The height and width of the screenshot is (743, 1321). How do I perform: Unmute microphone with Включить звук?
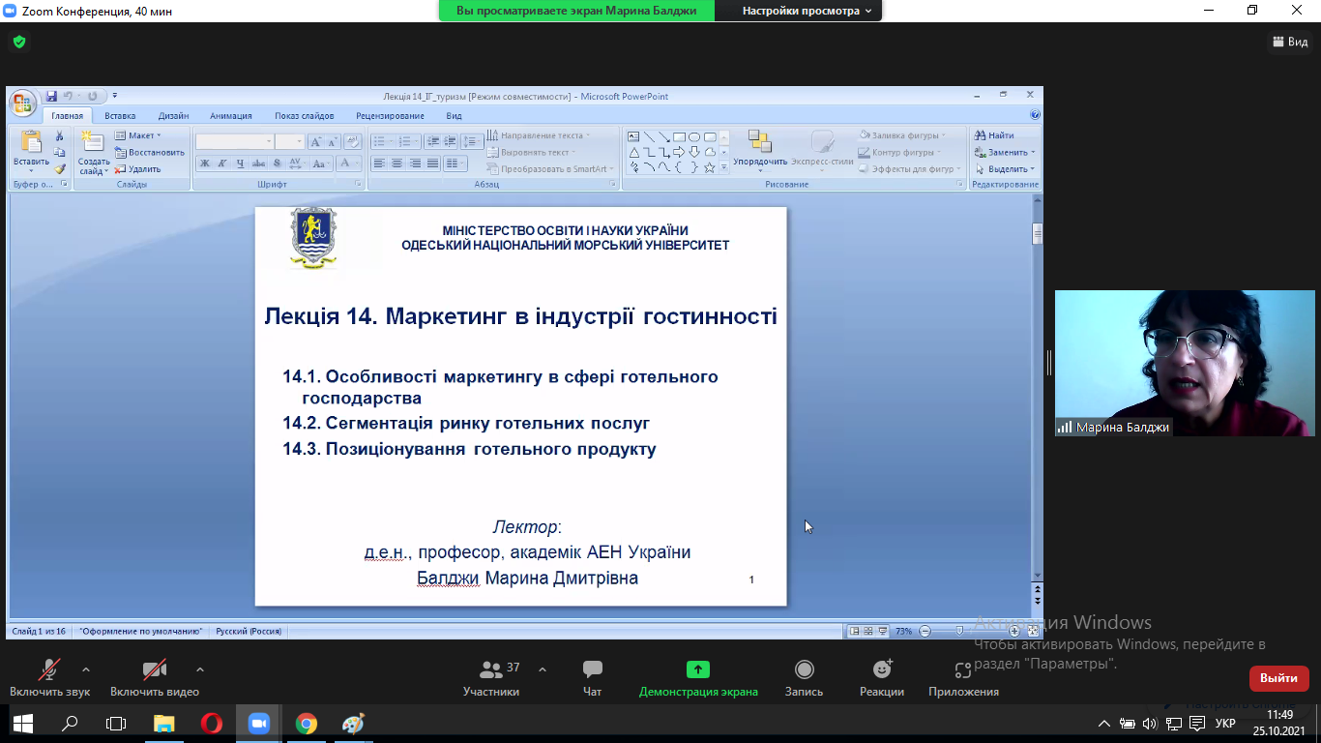point(50,677)
